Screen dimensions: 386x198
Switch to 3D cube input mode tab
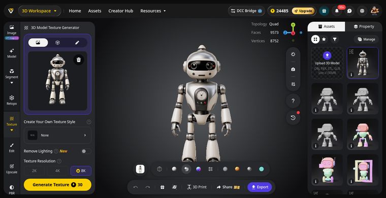[x=57, y=43]
